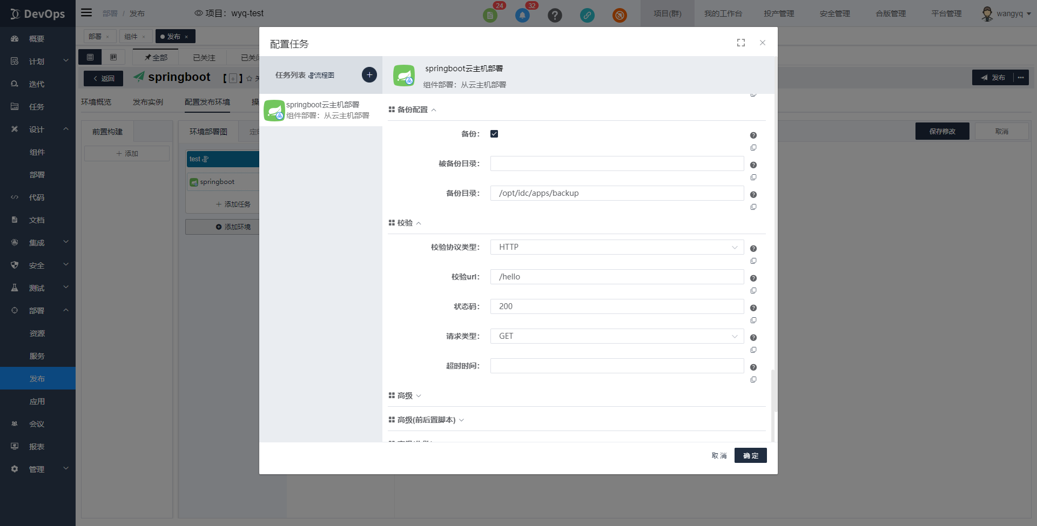
Task: Click the copy icon beside 备份目录 field
Action: [x=753, y=207]
